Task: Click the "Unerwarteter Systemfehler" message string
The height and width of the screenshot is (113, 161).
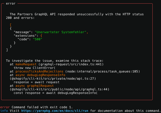Action: (61, 32)
